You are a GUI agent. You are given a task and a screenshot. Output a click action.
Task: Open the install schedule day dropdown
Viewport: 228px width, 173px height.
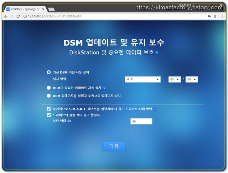pyautogui.click(x=142, y=79)
